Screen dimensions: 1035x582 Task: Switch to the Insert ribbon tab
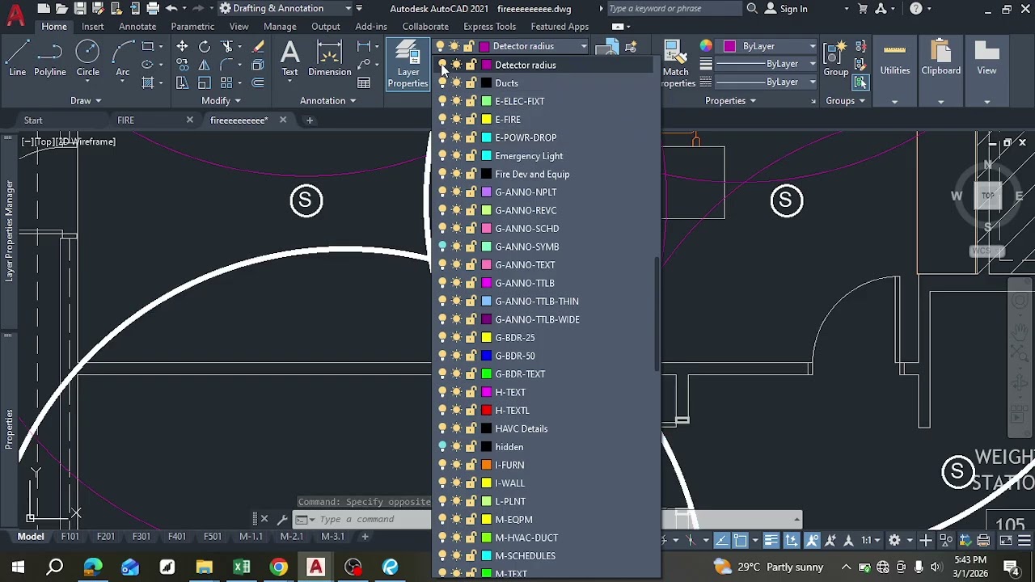coord(92,26)
